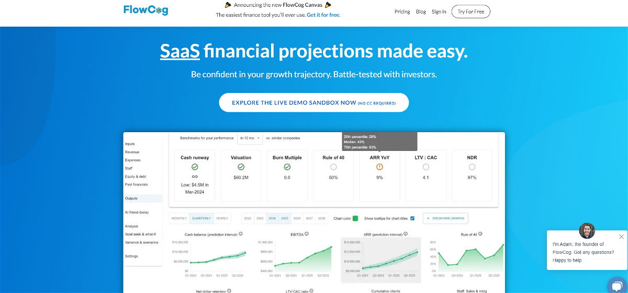628x293 pixels.
Task: Pick the green Chart color swatch
Action: coord(355,218)
